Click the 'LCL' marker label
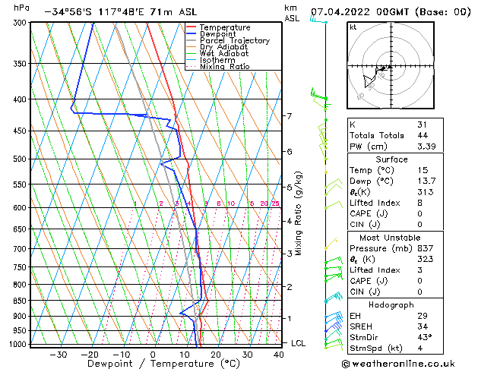Screen dimensions: 478x369 pyautogui.click(x=298, y=343)
